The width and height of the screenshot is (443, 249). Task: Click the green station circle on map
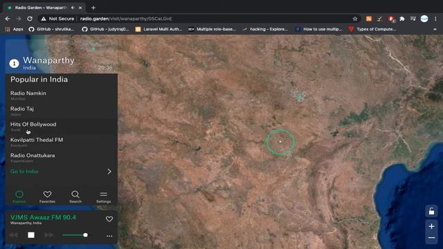click(x=280, y=142)
